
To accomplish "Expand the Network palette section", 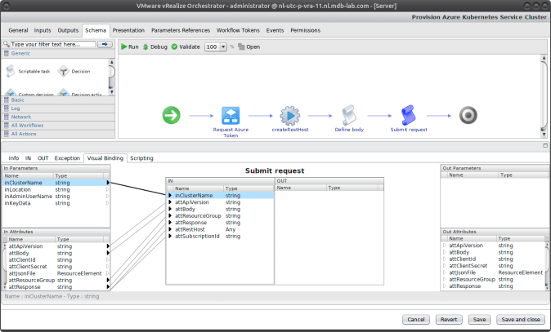I will [x=20, y=117].
